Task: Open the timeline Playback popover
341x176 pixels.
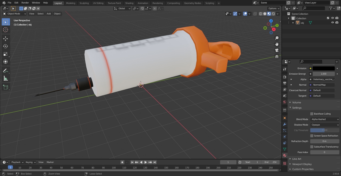Action: pyautogui.click(x=17, y=162)
